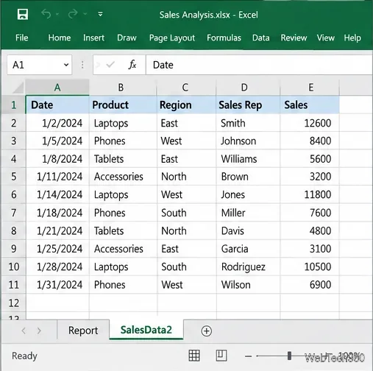This screenshot has height=371, width=373.
Task: Click the Ready status bar text
Action: point(24,356)
